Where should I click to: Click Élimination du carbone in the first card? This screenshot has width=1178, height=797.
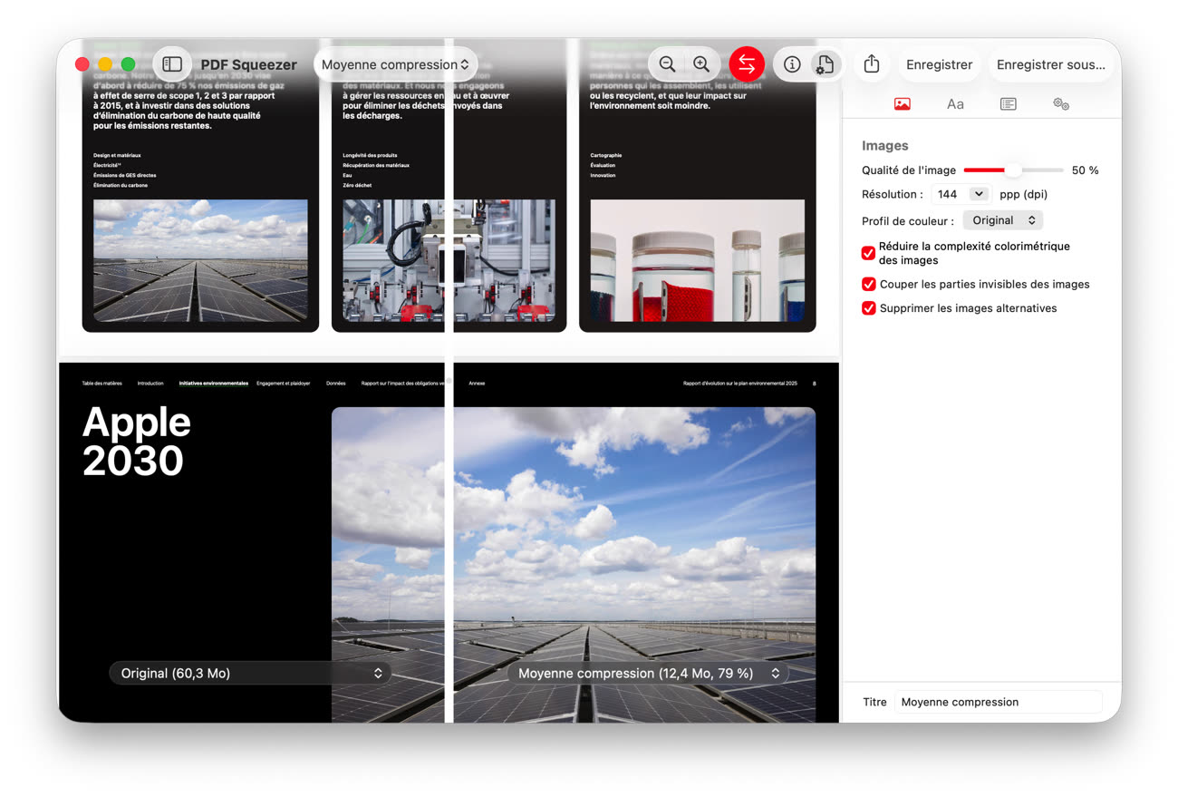[121, 185]
